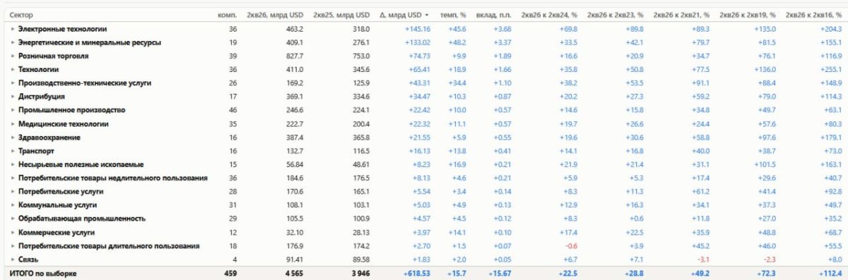Expand the Связь sector row
This screenshot has height=280, width=848.
pyautogui.click(x=12, y=260)
